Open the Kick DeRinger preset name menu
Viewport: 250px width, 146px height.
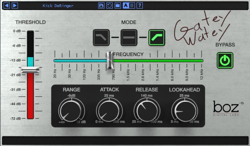[58, 6]
